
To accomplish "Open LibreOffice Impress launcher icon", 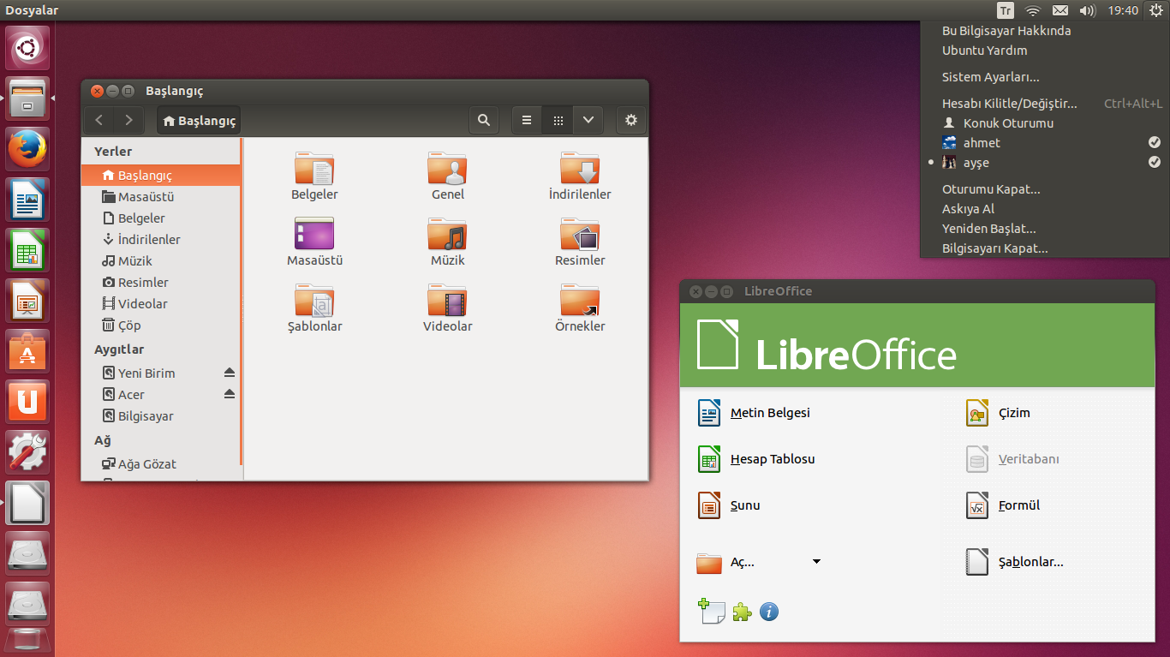I will [27, 301].
